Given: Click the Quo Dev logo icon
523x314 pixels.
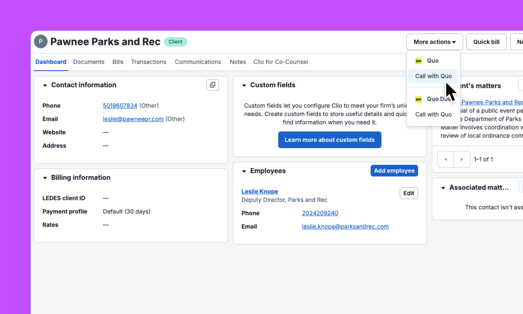Looking at the screenshot, I should click(418, 99).
